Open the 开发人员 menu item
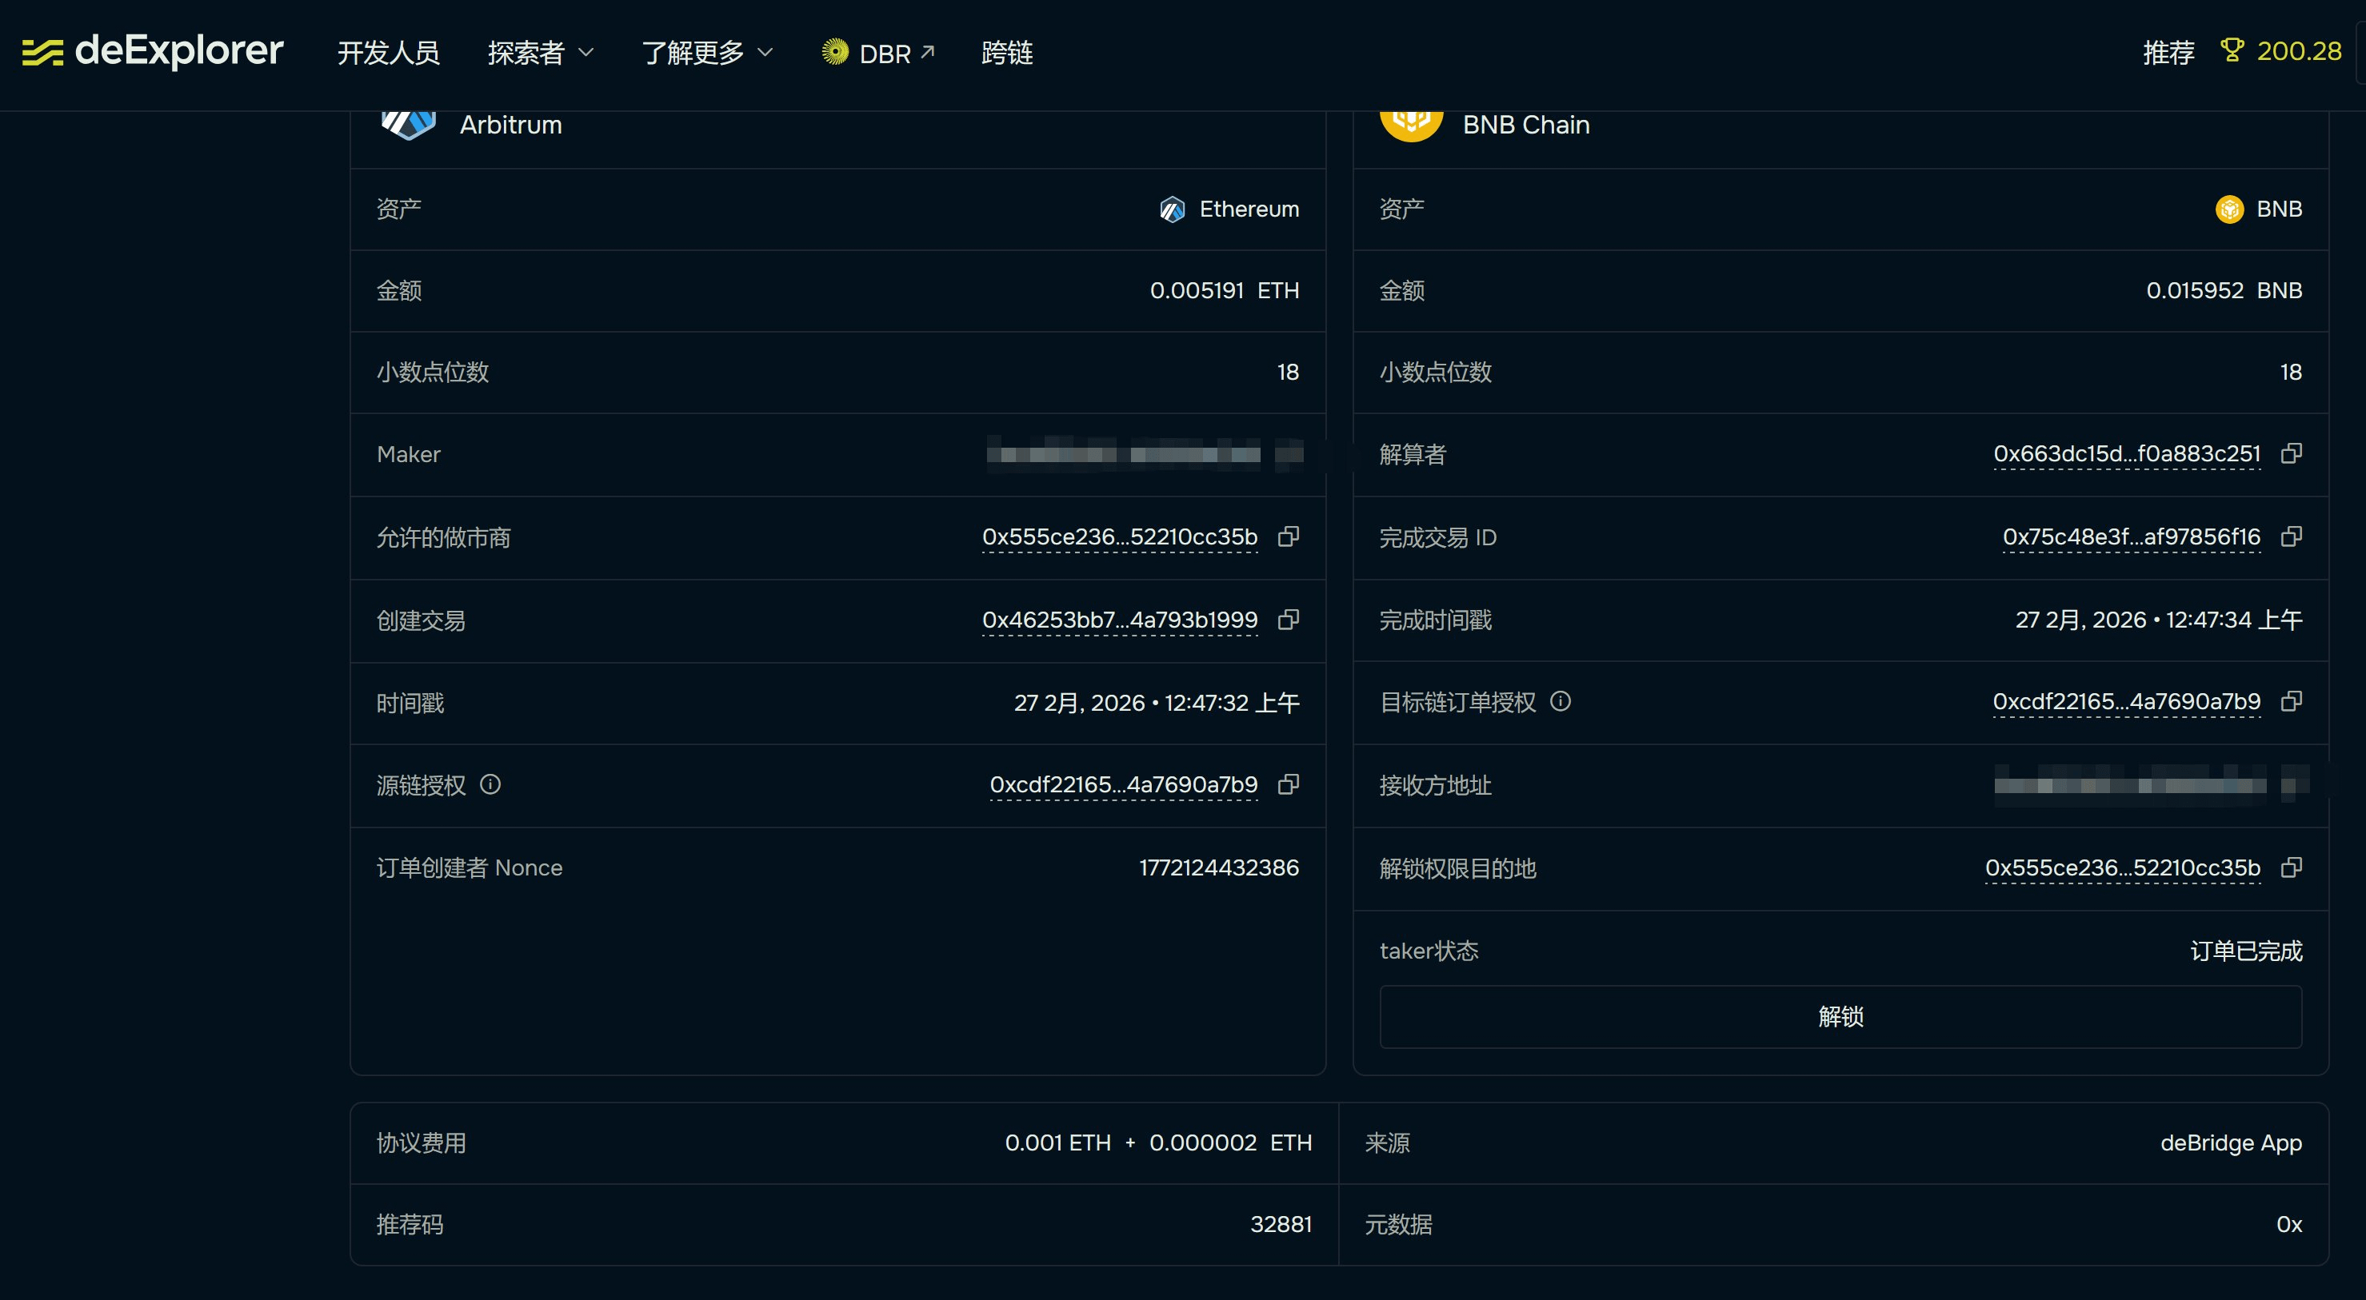This screenshot has height=1300, width=2366. pos(389,54)
